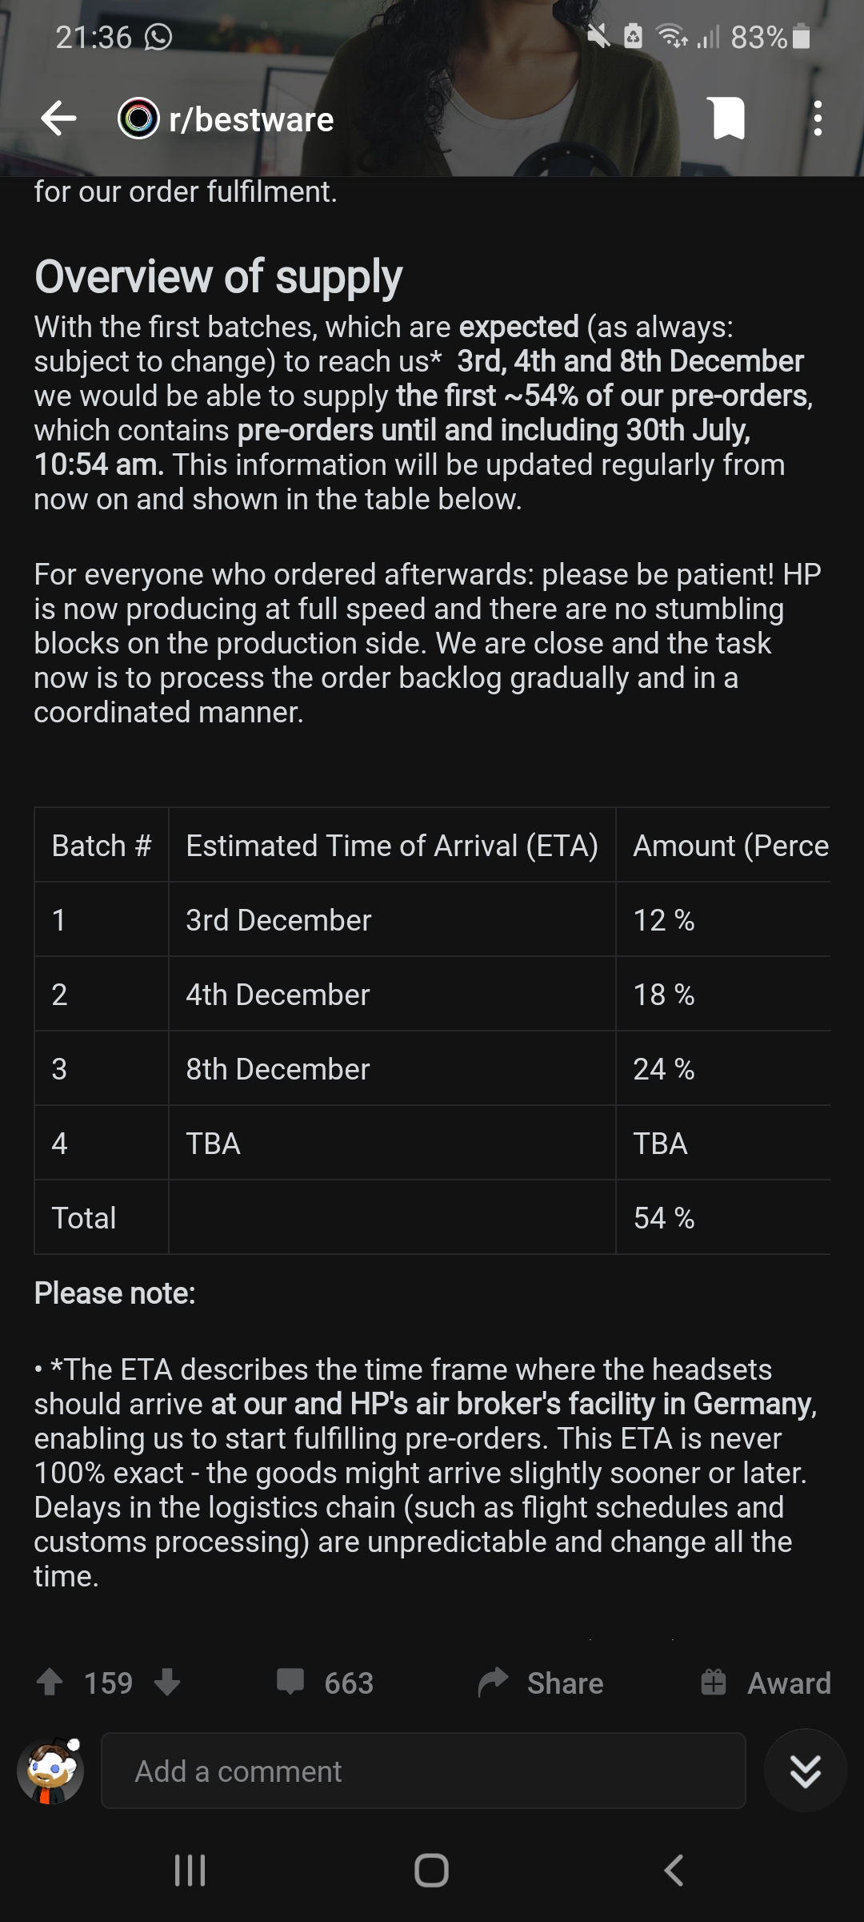Tap the back arrow icon

click(58, 119)
